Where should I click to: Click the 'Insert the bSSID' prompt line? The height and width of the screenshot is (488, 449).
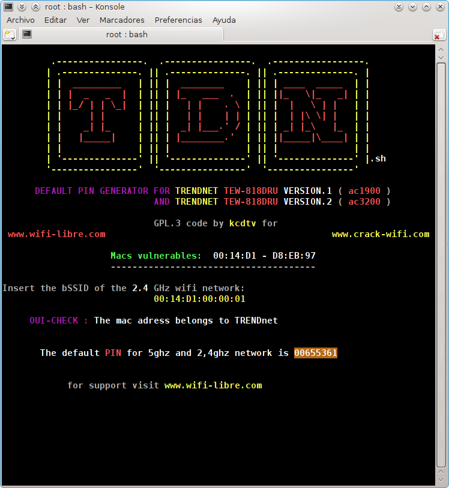tap(124, 288)
